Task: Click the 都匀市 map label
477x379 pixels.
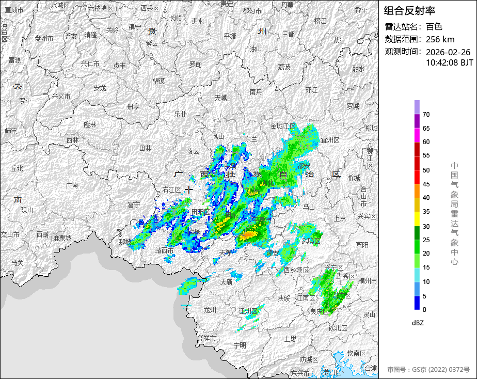Action: (252, 11)
